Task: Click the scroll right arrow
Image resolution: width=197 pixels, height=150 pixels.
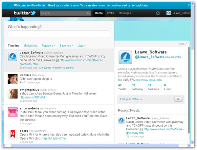Action: click(189, 145)
